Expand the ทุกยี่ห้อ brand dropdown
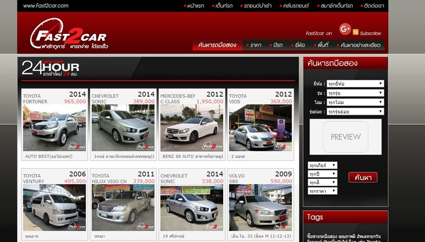The image size is (425, 242). point(355,84)
